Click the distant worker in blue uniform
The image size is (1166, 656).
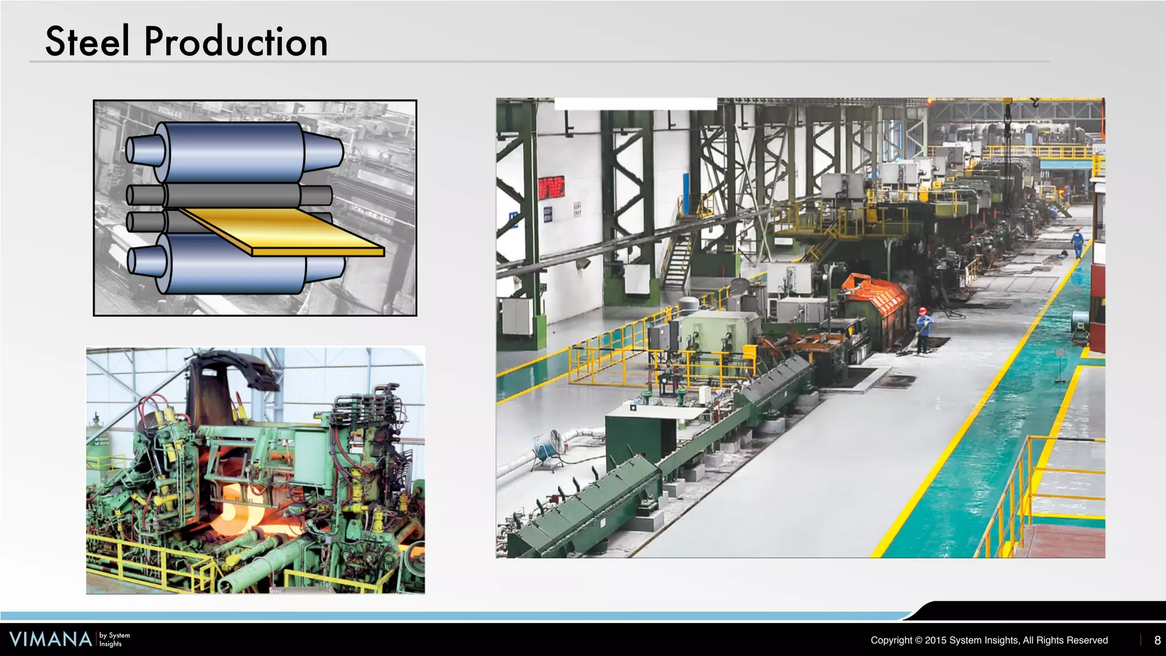1077,242
